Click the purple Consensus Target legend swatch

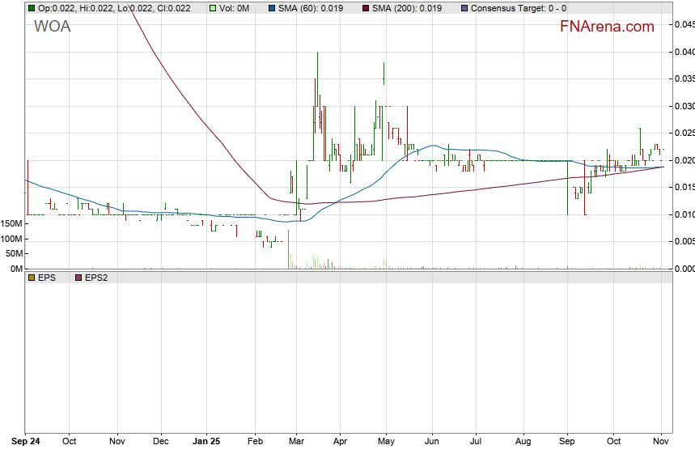[x=464, y=8]
